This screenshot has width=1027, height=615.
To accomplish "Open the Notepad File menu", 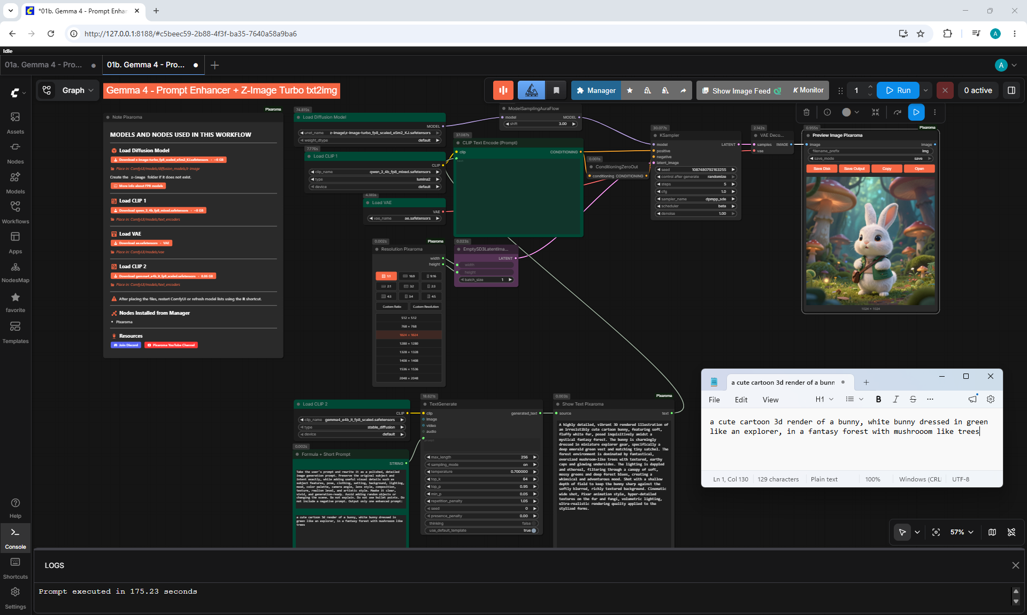I will (x=714, y=400).
